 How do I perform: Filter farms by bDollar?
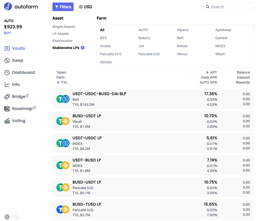106,62
